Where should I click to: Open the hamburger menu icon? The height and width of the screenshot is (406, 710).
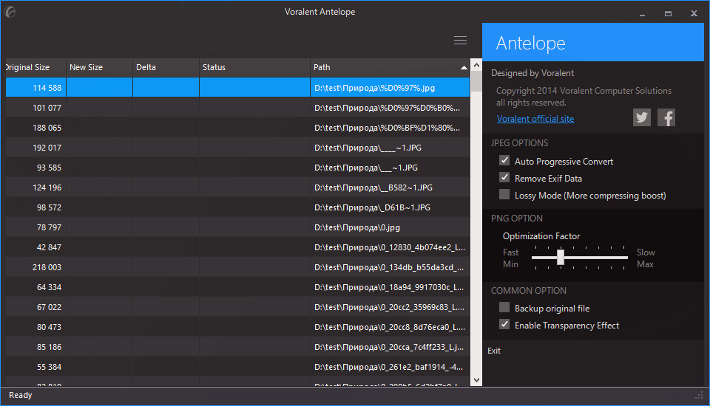[x=460, y=41]
